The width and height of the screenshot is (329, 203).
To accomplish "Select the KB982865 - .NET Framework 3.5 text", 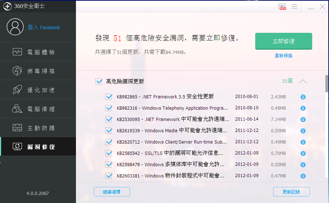I will [x=165, y=97].
